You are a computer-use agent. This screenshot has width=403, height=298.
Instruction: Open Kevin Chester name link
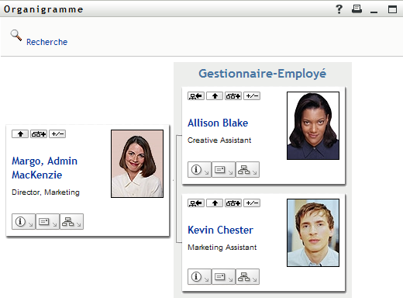220,230
